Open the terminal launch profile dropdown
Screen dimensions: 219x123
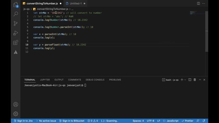coord(185,80)
